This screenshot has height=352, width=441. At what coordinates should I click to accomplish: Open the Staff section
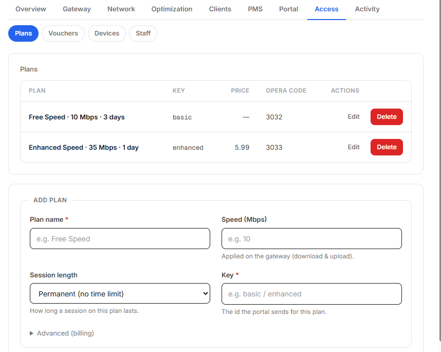[143, 33]
